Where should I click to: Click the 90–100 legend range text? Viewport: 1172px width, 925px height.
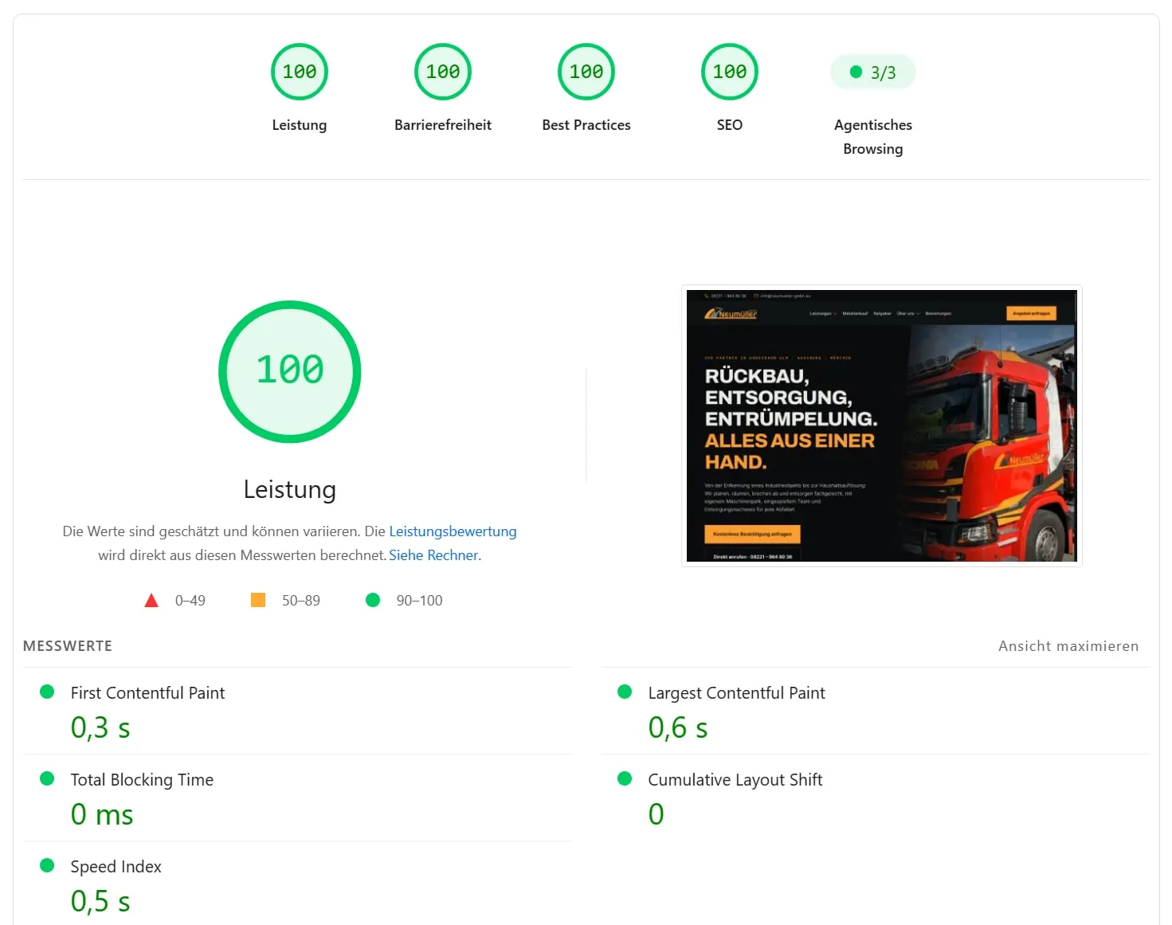(419, 601)
